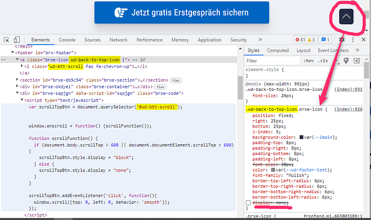
Task: Select the Styles sub-tab
Action: coord(253,51)
